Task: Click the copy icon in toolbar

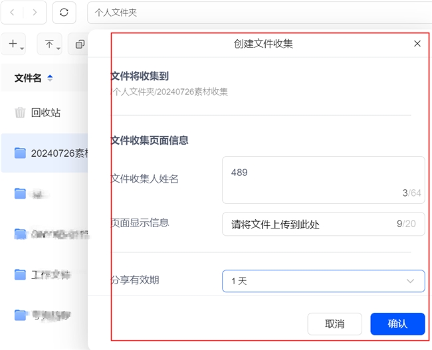Action: click(x=80, y=44)
